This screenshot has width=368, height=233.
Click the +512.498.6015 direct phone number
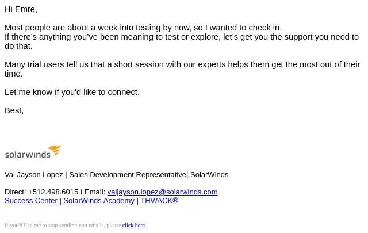(x=53, y=192)
